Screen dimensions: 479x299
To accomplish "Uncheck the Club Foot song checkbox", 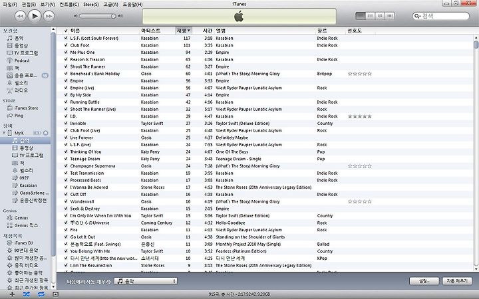I will click(x=66, y=45).
